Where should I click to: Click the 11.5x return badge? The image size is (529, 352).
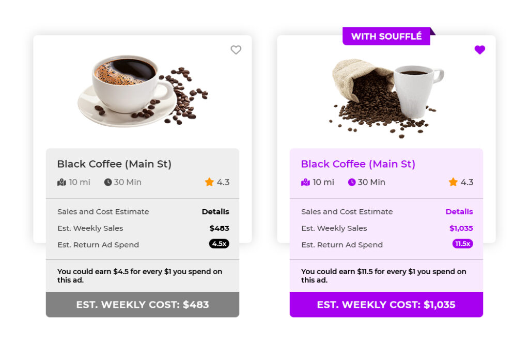462,244
